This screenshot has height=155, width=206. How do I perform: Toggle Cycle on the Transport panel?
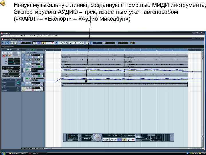tap(119, 139)
